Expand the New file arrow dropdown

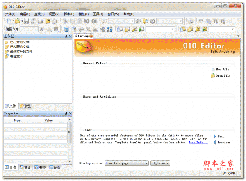pos(14,21)
